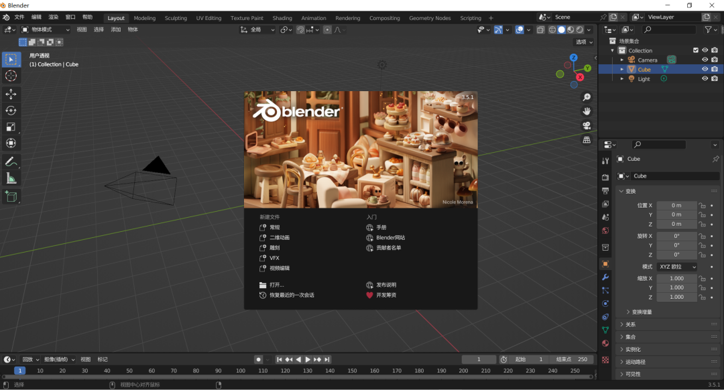Viewport: 724px width, 390px height.
Task: Collapse the Collection in the outliner
Action: pyautogui.click(x=611, y=50)
